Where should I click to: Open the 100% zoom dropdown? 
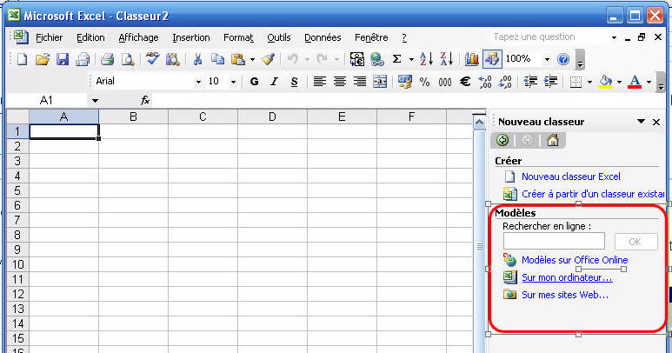(x=547, y=59)
